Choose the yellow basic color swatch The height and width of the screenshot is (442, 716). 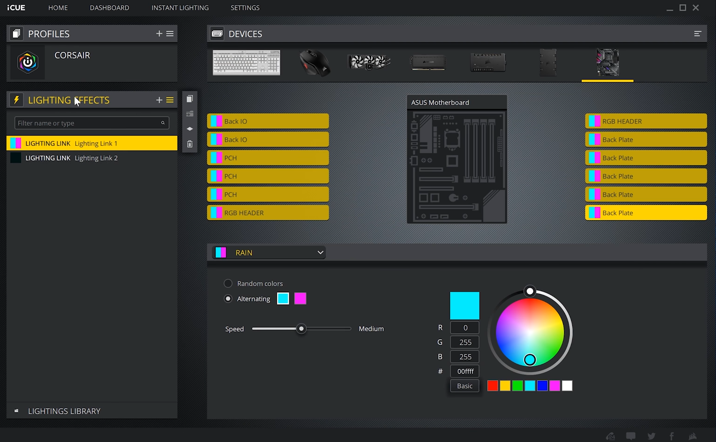click(x=505, y=386)
